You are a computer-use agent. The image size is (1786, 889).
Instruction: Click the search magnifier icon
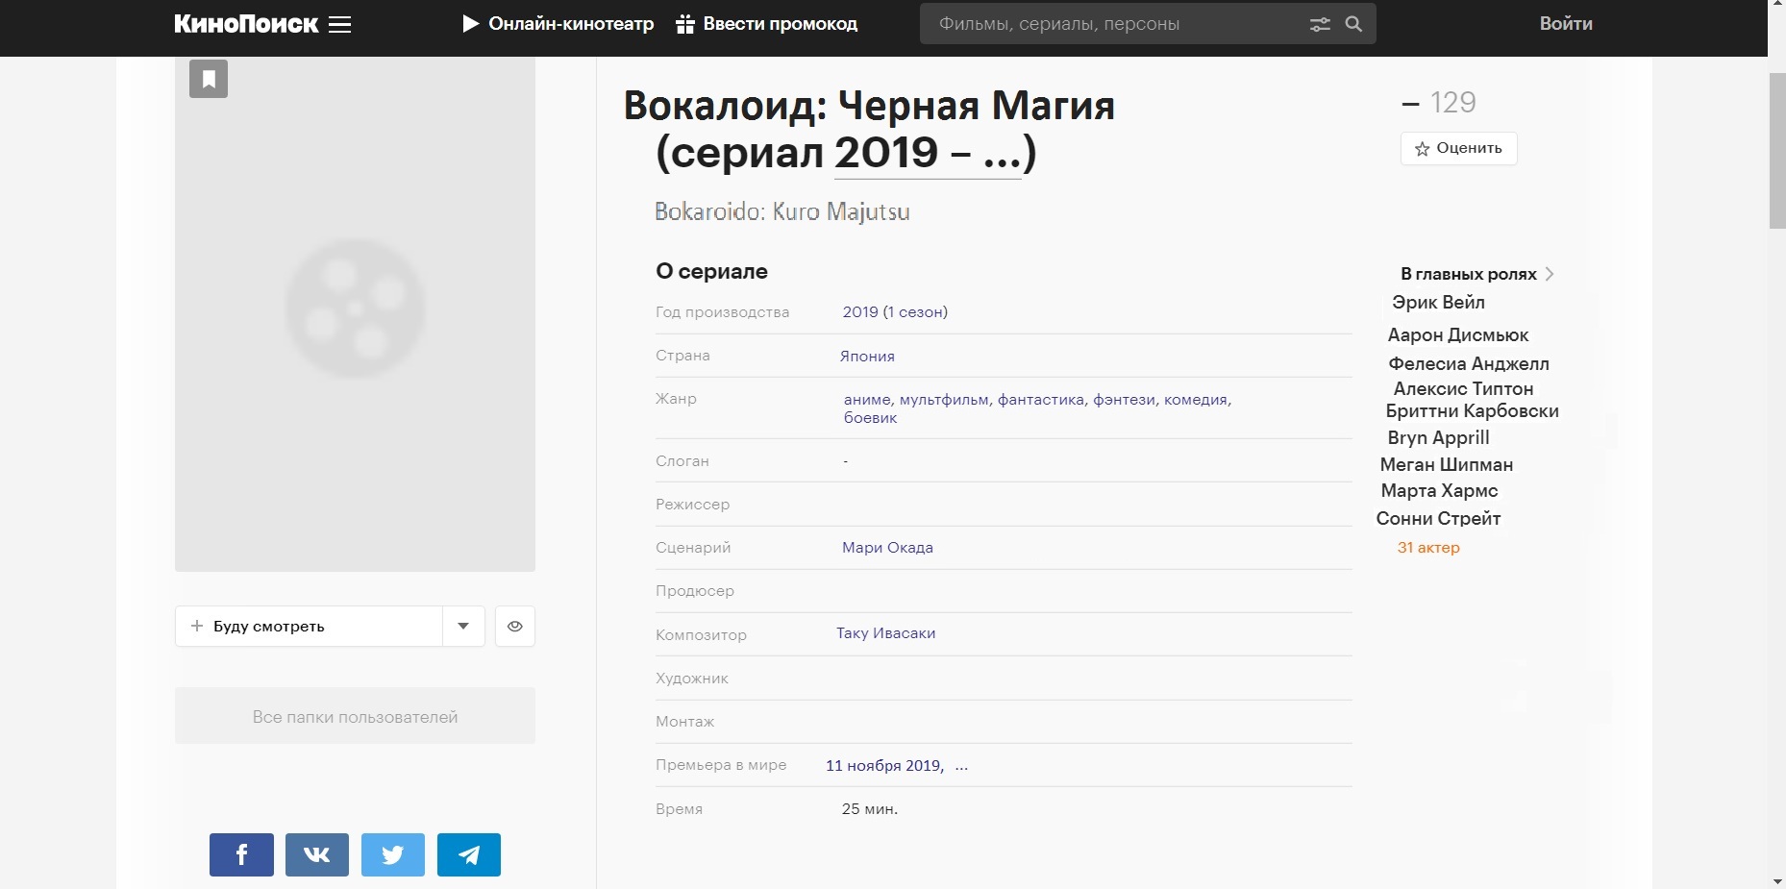(1353, 24)
